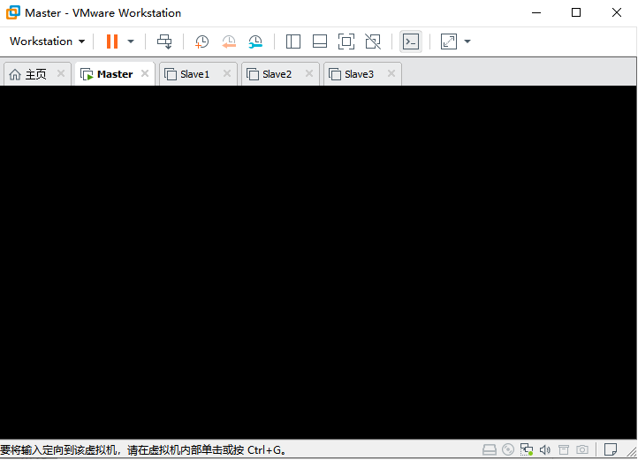Take a snapshot of this virtual machine
The width and height of the screenshot is (638, 460).
(x=201, y=41)
